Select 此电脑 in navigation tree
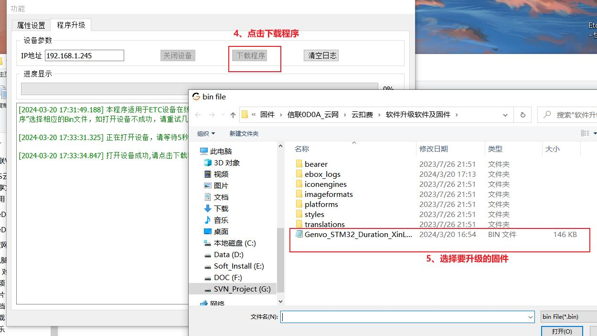The width and height of the screenshot is (597, 336). pyautogui.click(x=221, y=151)
